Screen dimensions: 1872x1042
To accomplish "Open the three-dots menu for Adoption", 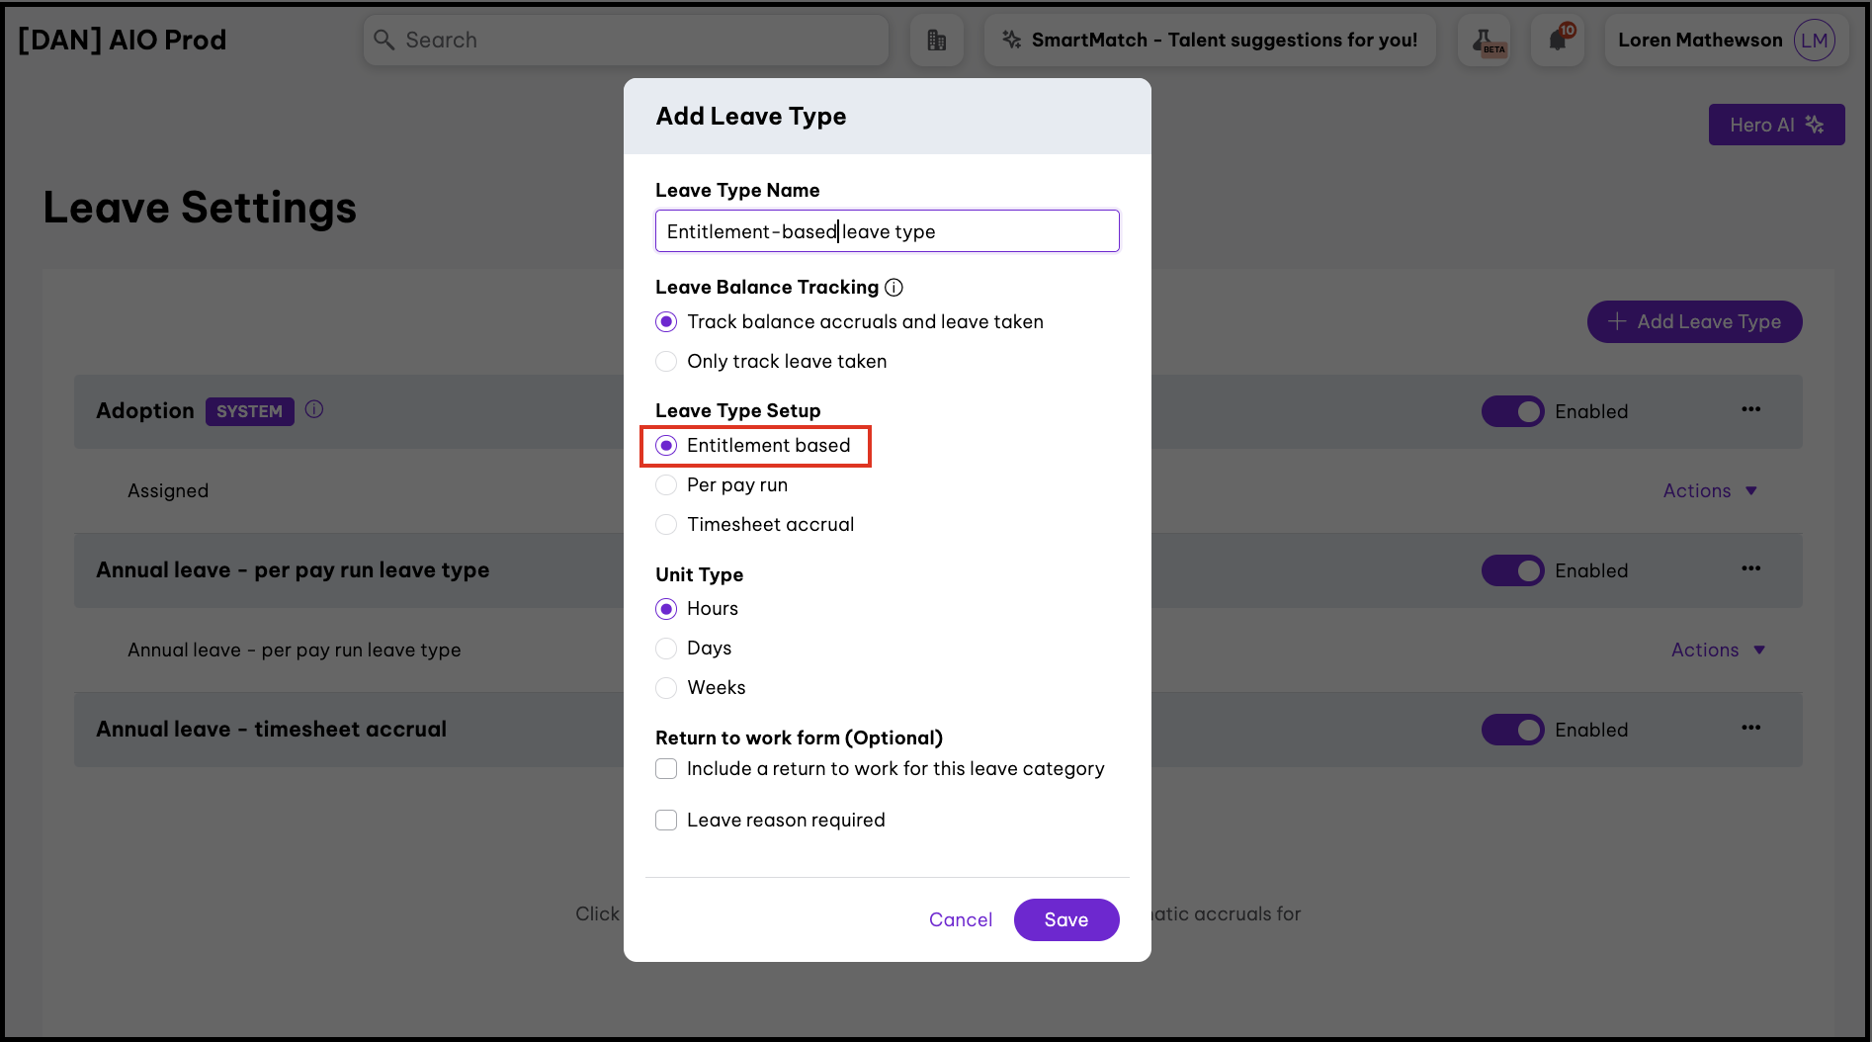I will pyautogui.click(x=1750, y=409).
